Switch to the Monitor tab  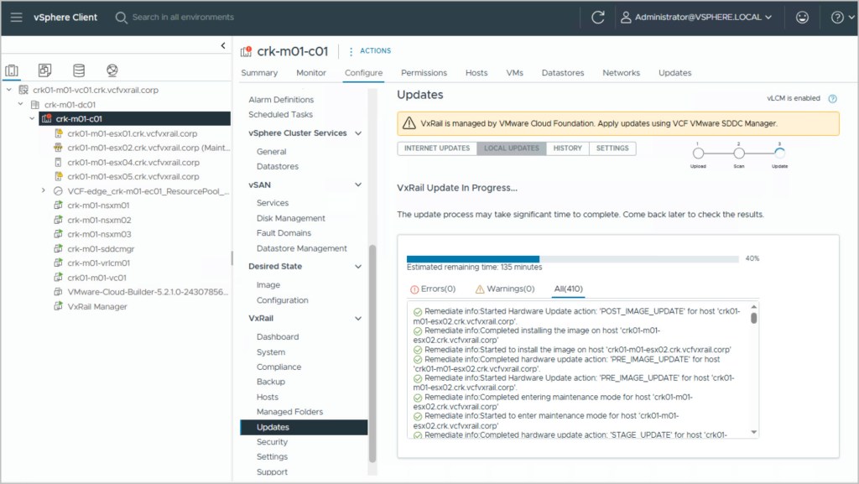point(311,73)
